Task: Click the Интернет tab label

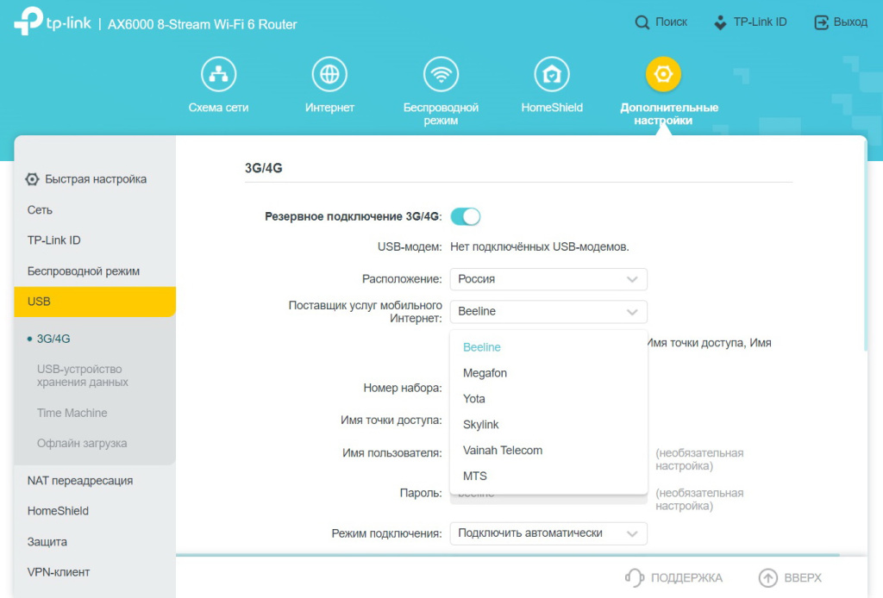Action: (x=329, y=108)
